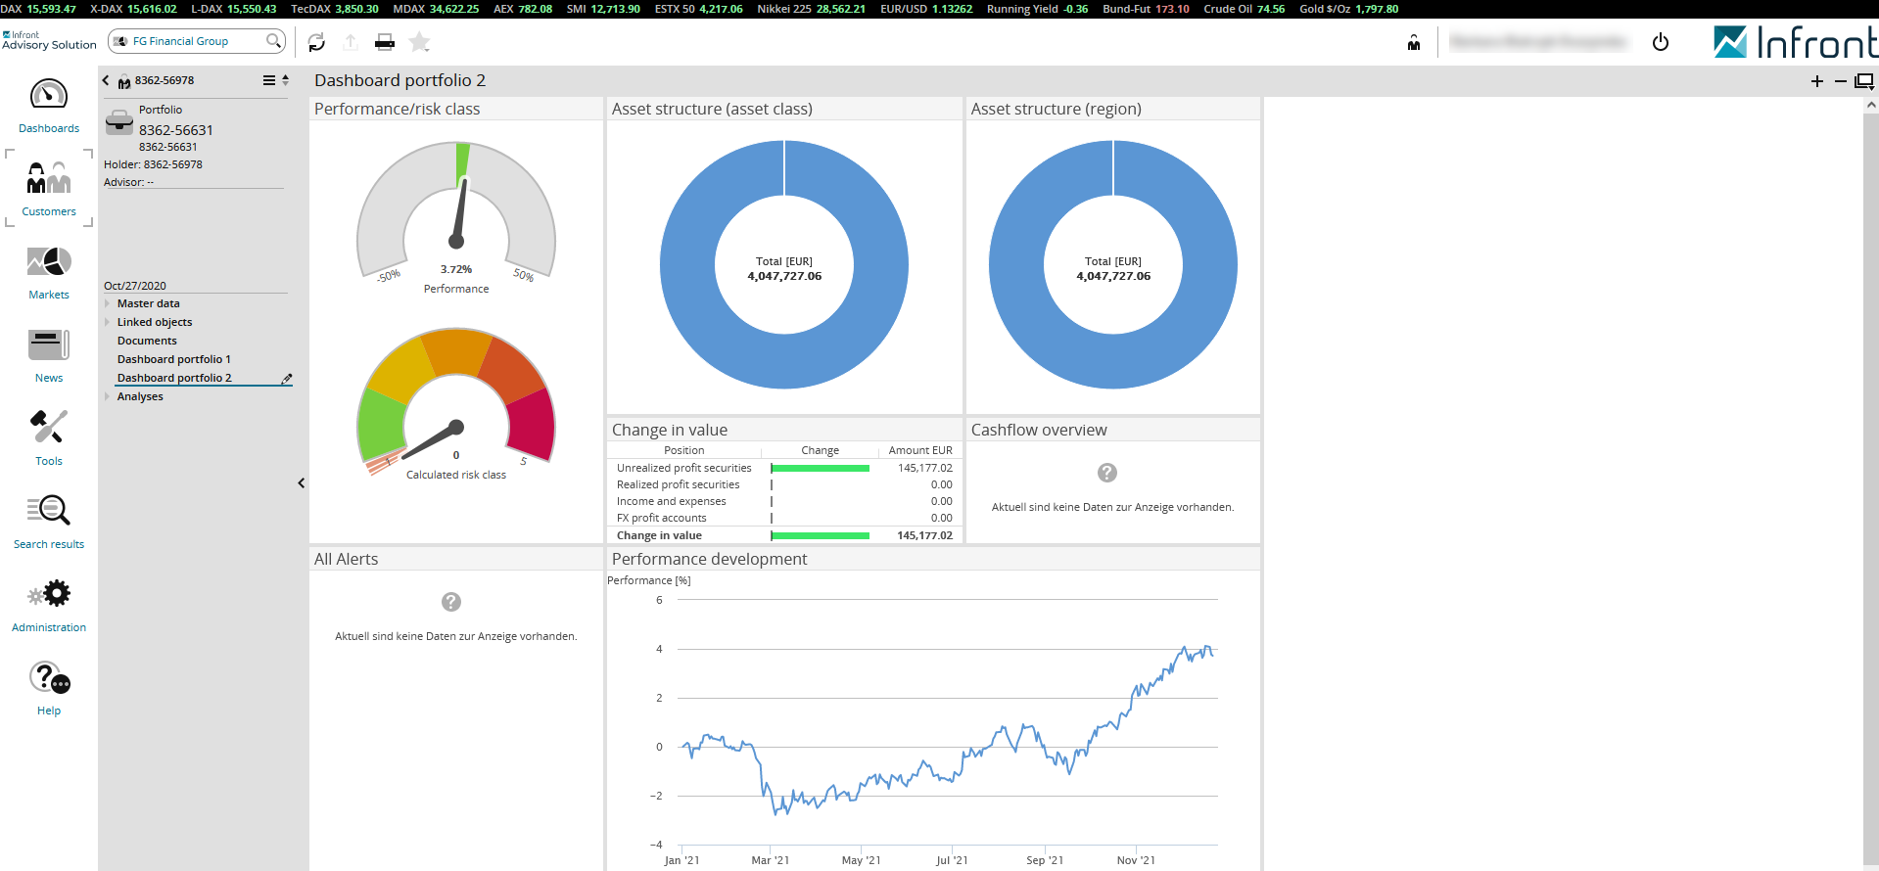This screenshot has height=871, width=1879.
Task: Expand the Master data tree node
Action: pos(108,304)
